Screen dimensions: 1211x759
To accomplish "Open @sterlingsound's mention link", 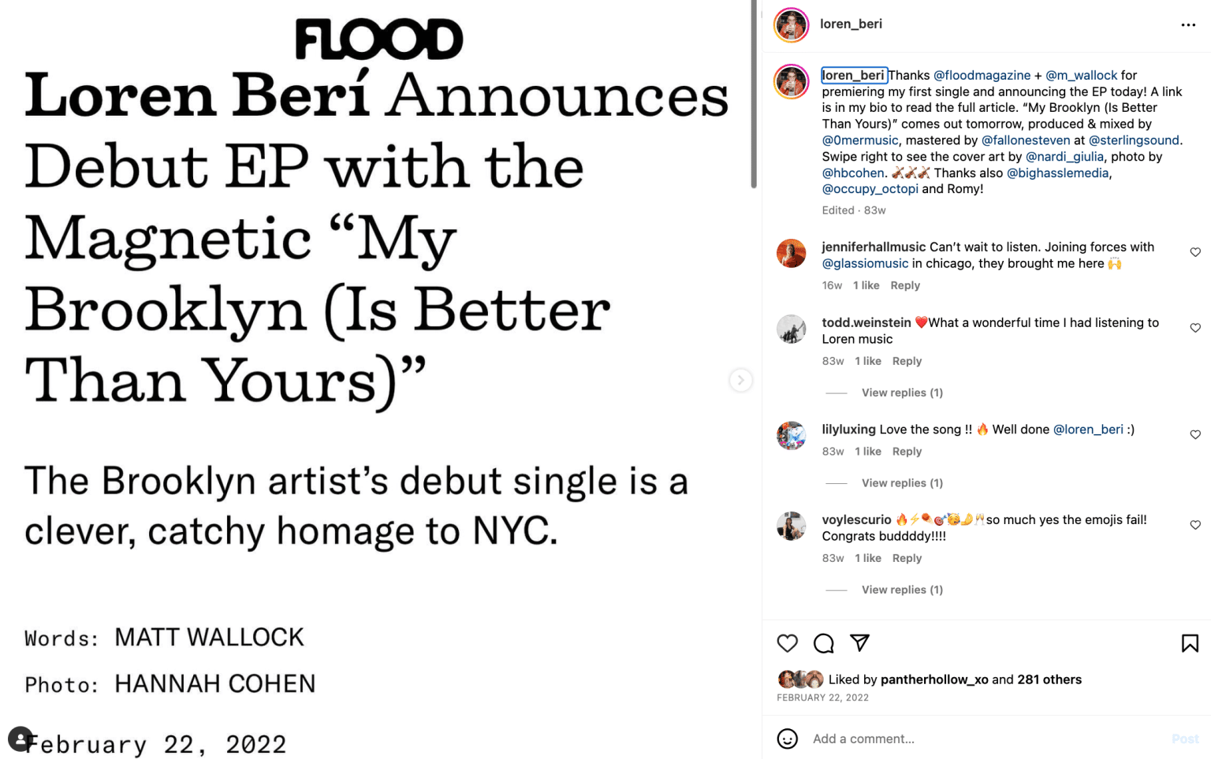I will coord(1134,140).
